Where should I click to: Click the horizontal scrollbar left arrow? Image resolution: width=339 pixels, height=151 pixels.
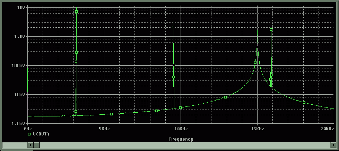click(x=30, y=145)
